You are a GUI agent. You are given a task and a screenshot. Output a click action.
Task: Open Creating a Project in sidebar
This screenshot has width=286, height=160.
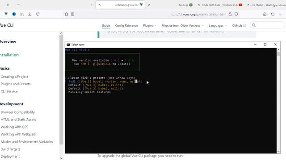14,76
